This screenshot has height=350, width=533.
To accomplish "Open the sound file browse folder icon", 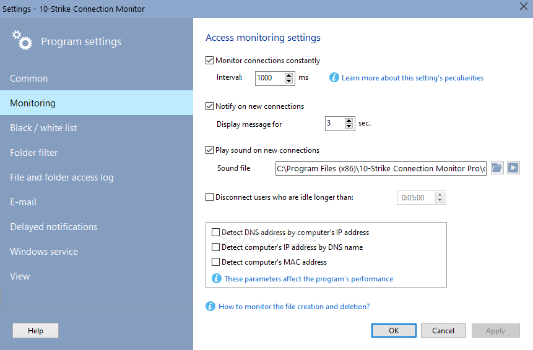I will (497, 168).
